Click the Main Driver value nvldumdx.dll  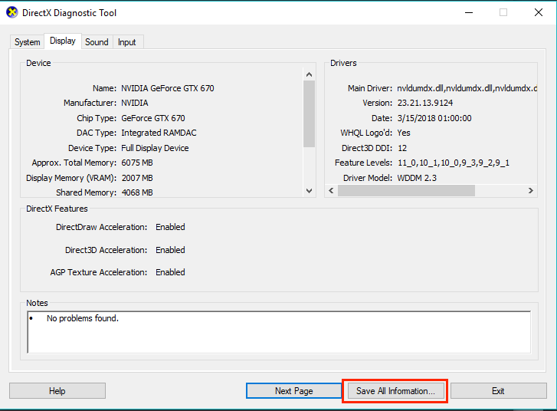pos(467,88)
